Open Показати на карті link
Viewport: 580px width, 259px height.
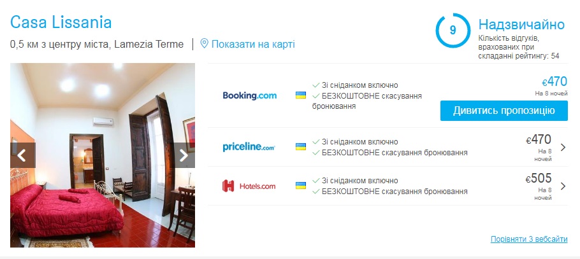click(x=253, y=45)
